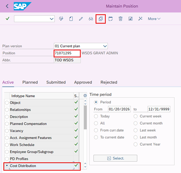Click the trash delete icon
Viewport: 181px width, 173px height.
tap(120, 19)
